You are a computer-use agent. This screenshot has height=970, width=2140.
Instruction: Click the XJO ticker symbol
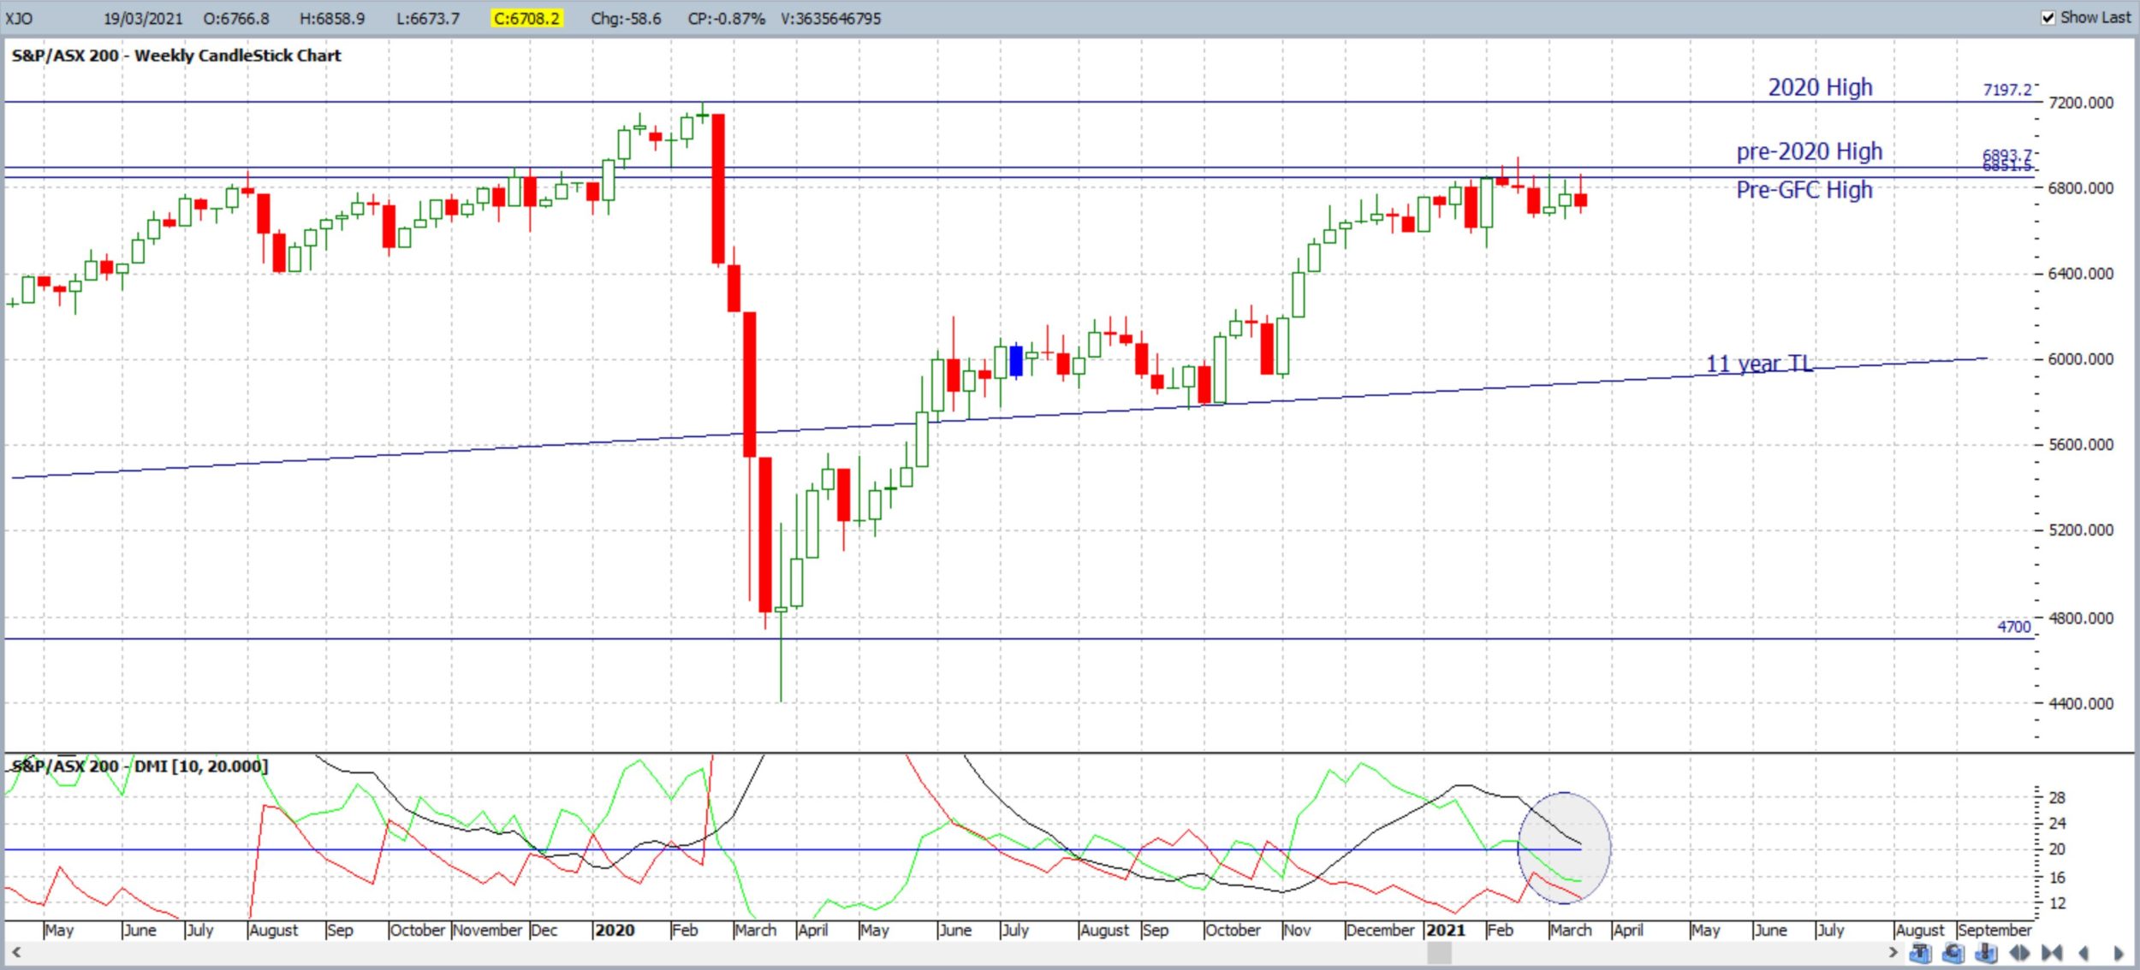point(19,18)
